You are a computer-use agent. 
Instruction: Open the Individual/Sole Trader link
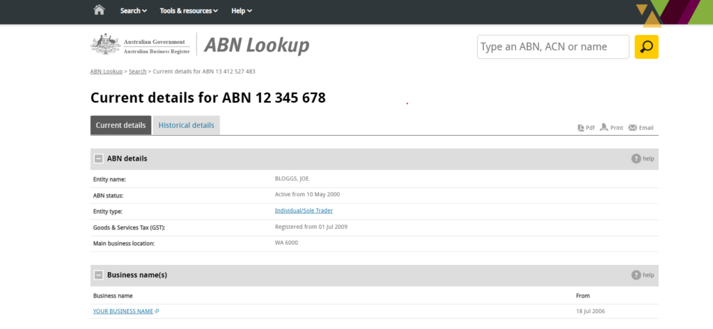pyautogui.click(x=304, y=210)
